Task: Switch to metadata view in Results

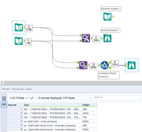Action: point(4,98)
